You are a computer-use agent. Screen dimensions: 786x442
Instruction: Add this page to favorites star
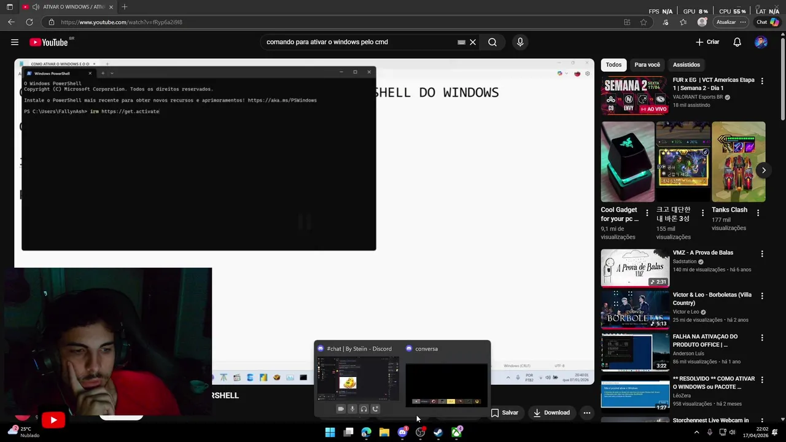coord(644,22)
